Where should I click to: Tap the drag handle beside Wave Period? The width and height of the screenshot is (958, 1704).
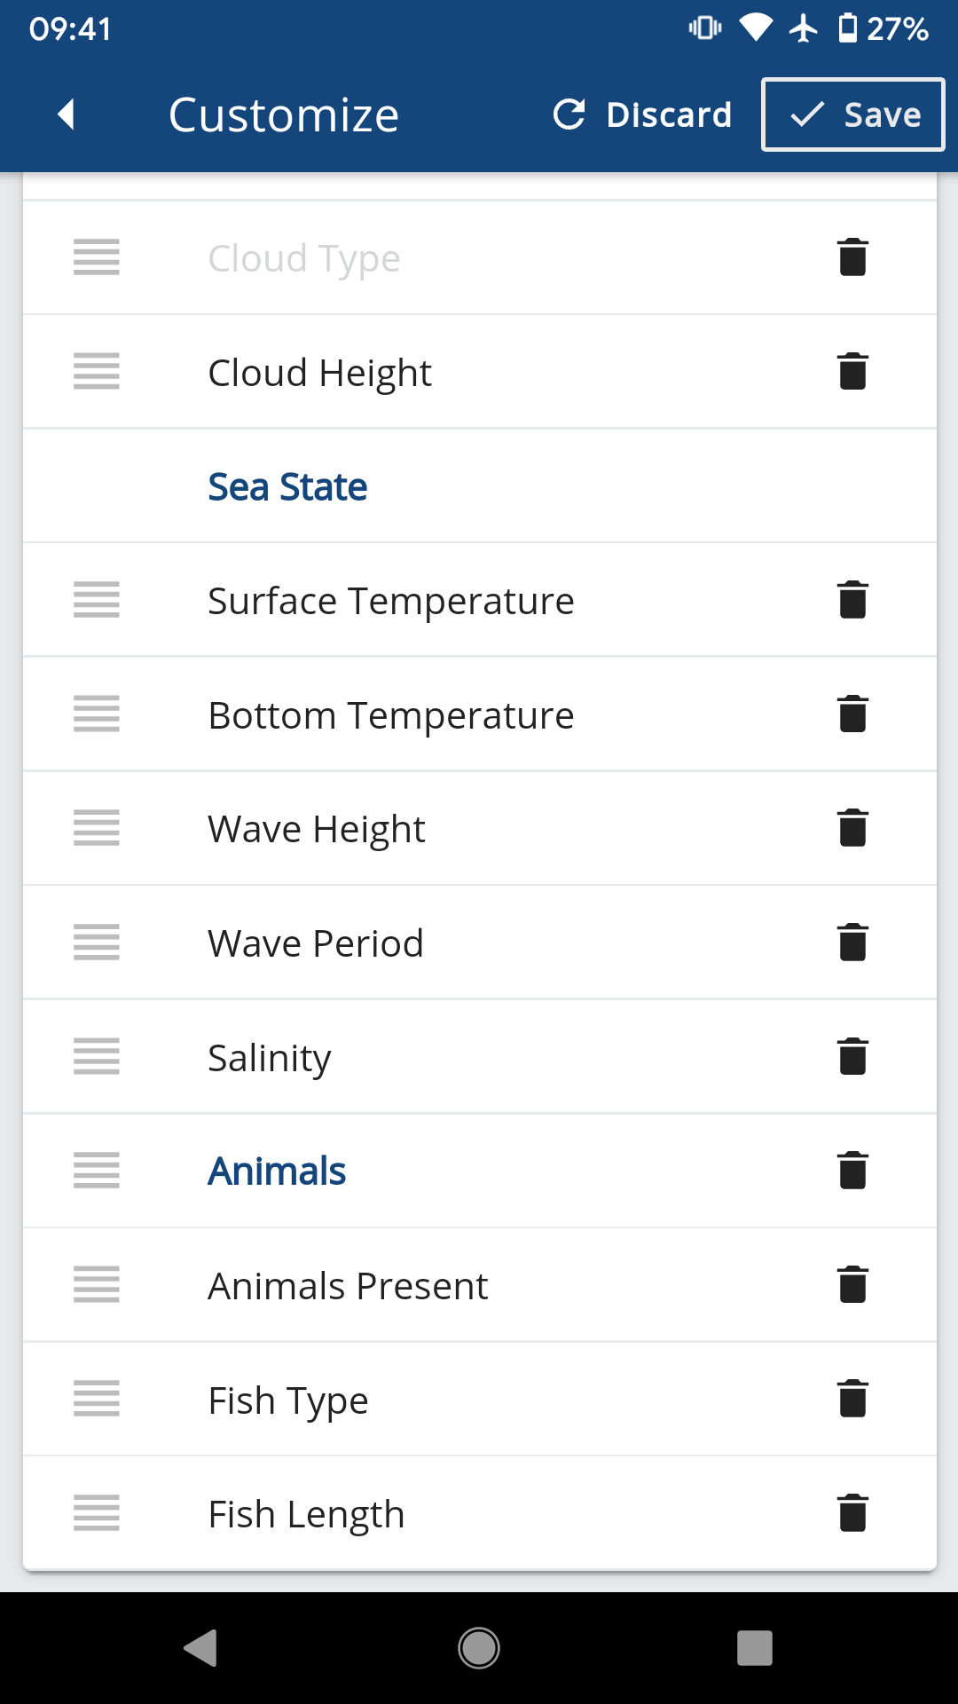pyautogui.click(x=97, y=943)
